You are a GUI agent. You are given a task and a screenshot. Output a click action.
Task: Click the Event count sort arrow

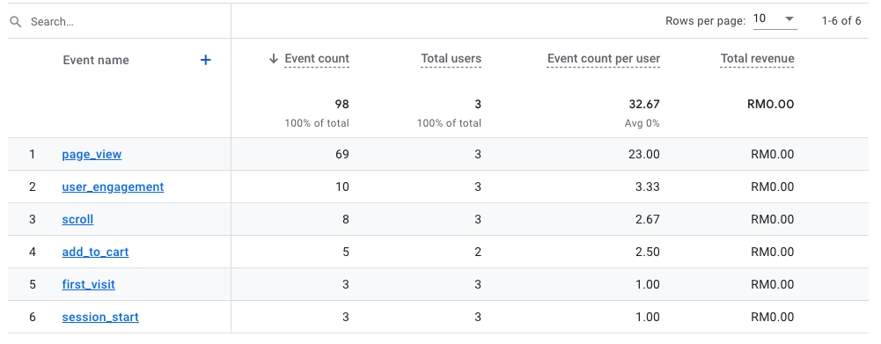[274, 59]
